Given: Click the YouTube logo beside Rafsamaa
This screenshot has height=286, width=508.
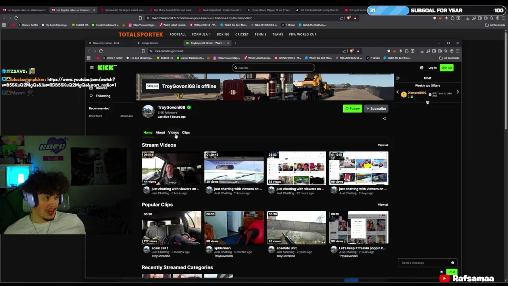Looking at the screenshot, I should click(x=444, y=278).
